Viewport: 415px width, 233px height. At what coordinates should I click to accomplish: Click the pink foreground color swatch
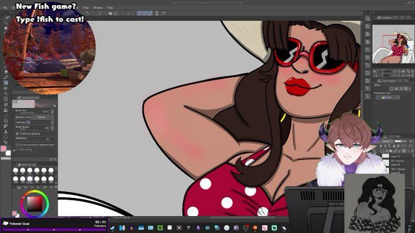pyautogui.click(x=3, y=149)
